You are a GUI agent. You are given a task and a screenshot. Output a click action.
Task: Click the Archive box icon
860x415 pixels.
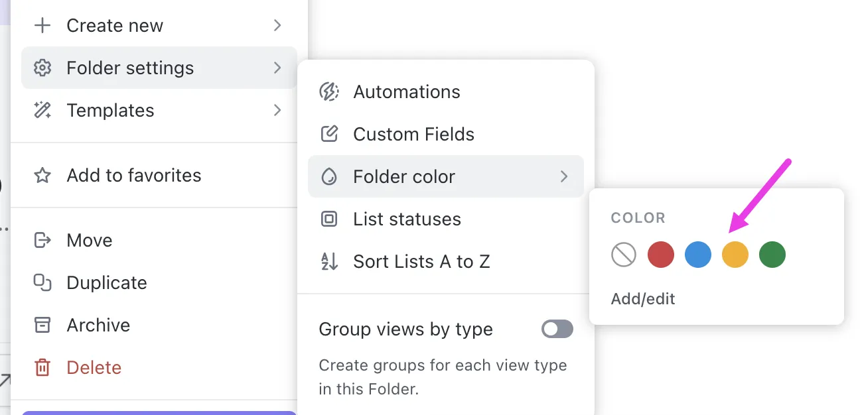(x=42, y=325)
